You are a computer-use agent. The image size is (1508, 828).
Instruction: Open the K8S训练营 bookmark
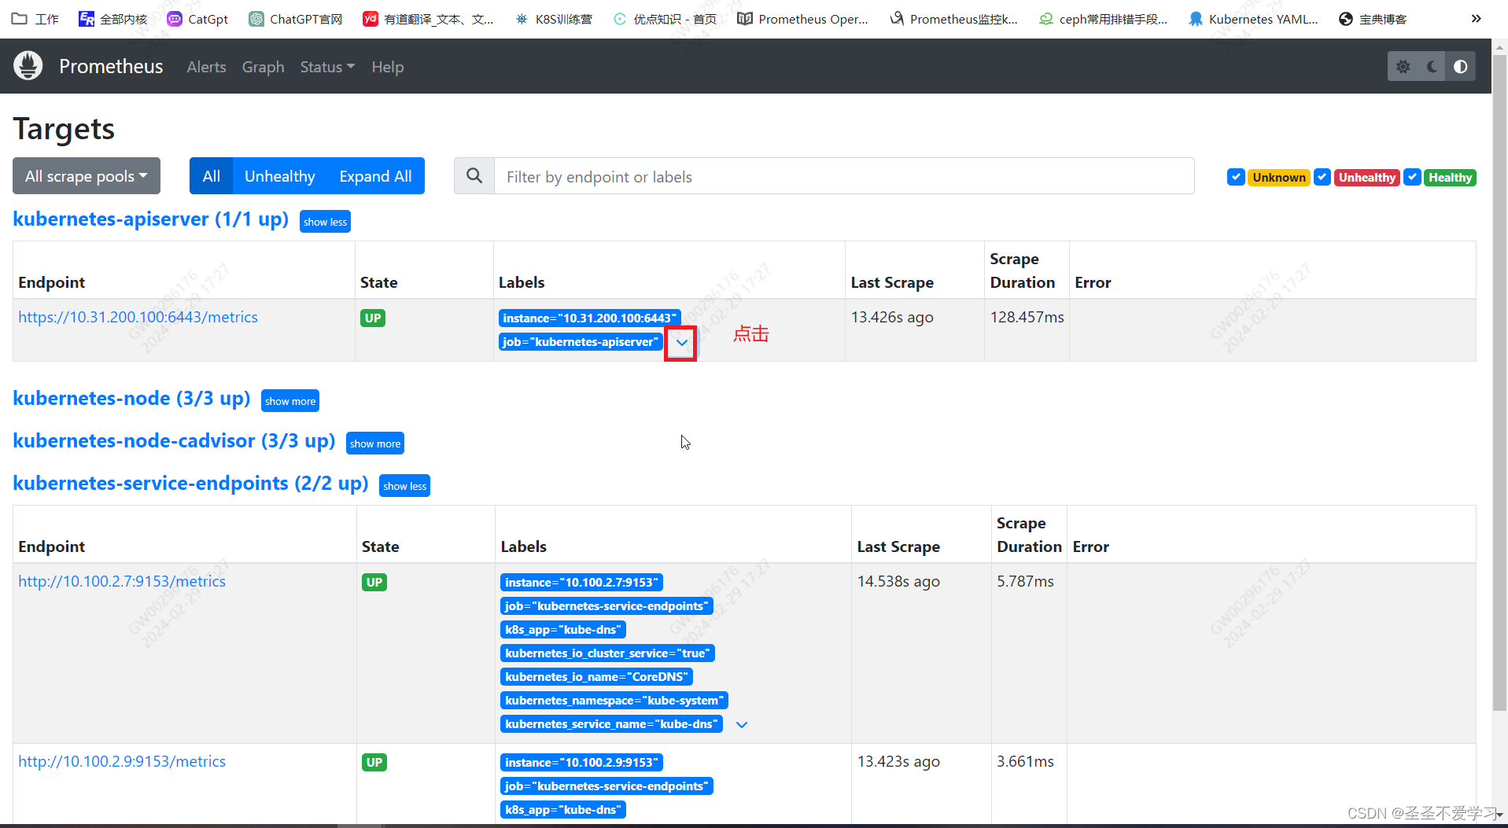pos(553,19)
